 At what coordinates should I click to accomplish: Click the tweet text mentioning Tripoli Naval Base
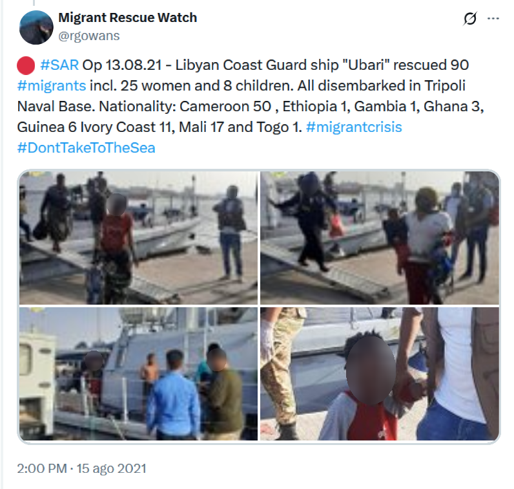(x=241, y=96)
